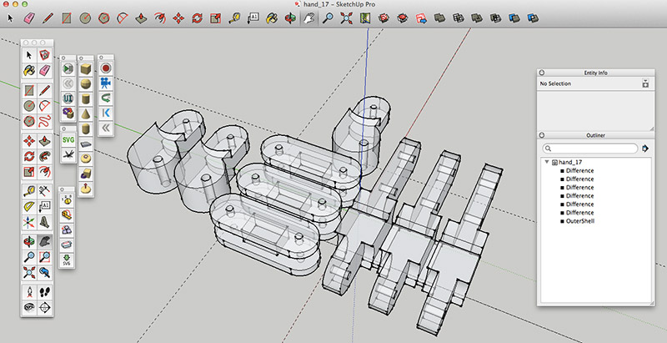667x343 pixels.
Task: Click the SVG export icon in floating palette
Action: (x=70, y=139)
